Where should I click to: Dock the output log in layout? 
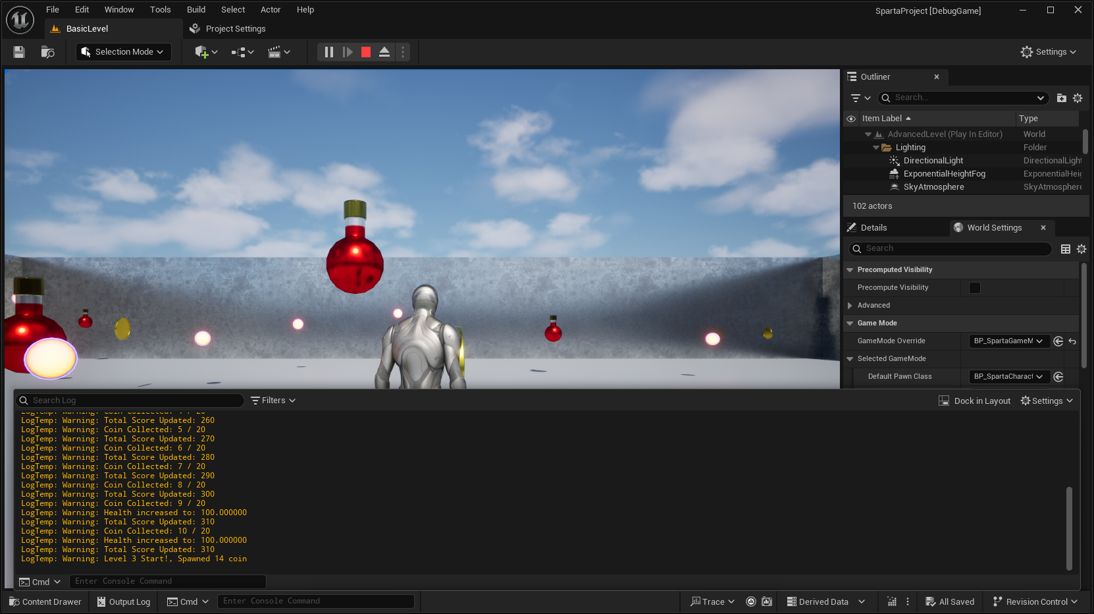(x=974, y=401)
